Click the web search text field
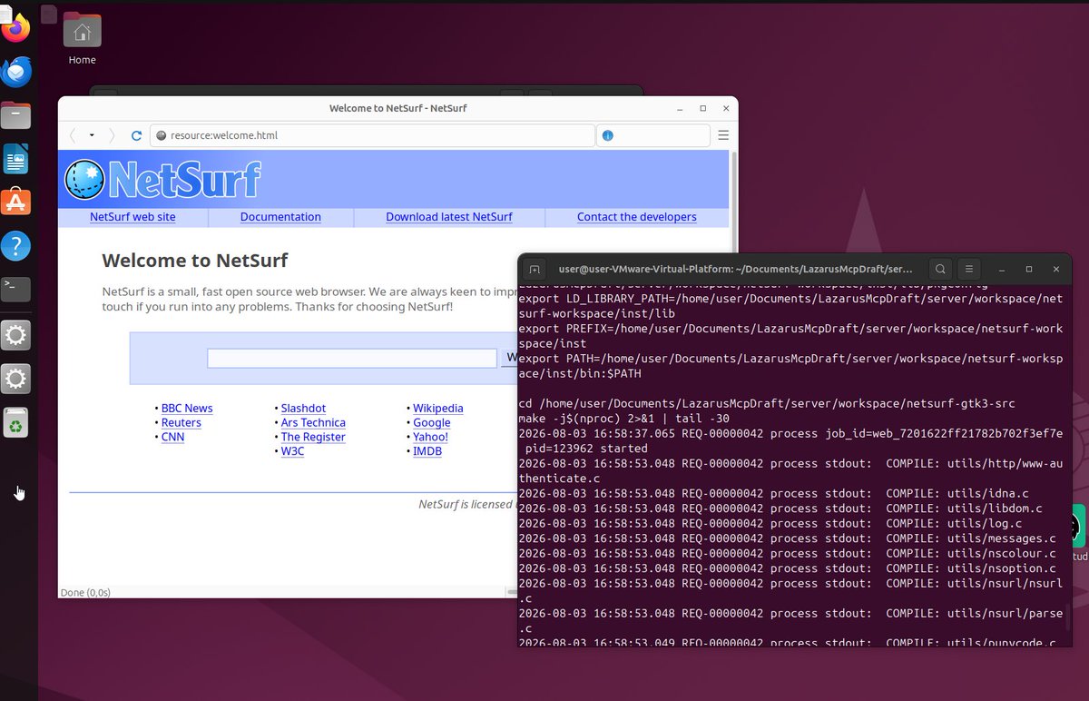The width and height of the screenshot is (1089, 701). 351,358
